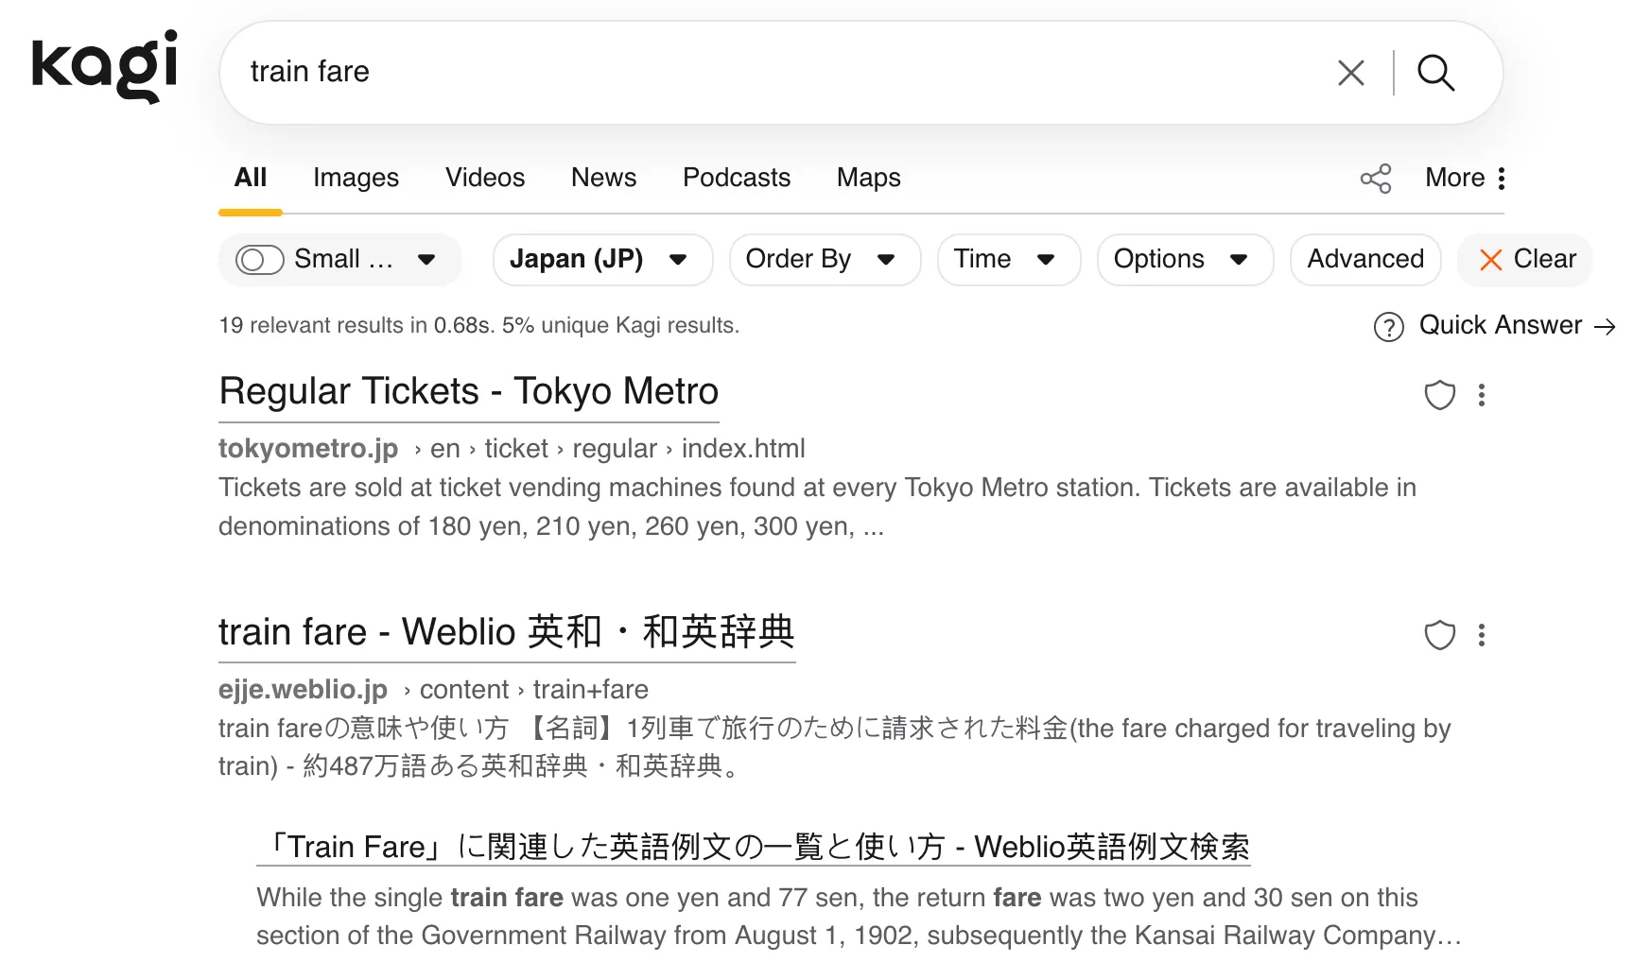This screenshot has height=962, width=1651.
Task: Switch to the Podcasts tab
Action: coord(736,178)
